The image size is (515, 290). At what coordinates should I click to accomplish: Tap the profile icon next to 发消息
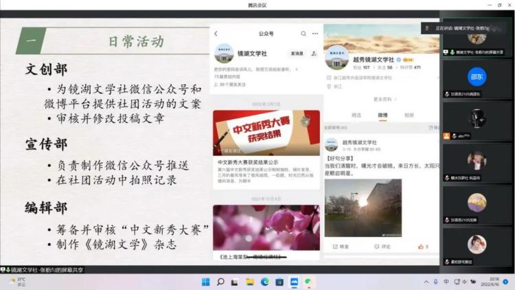click(x=314, y=54)
